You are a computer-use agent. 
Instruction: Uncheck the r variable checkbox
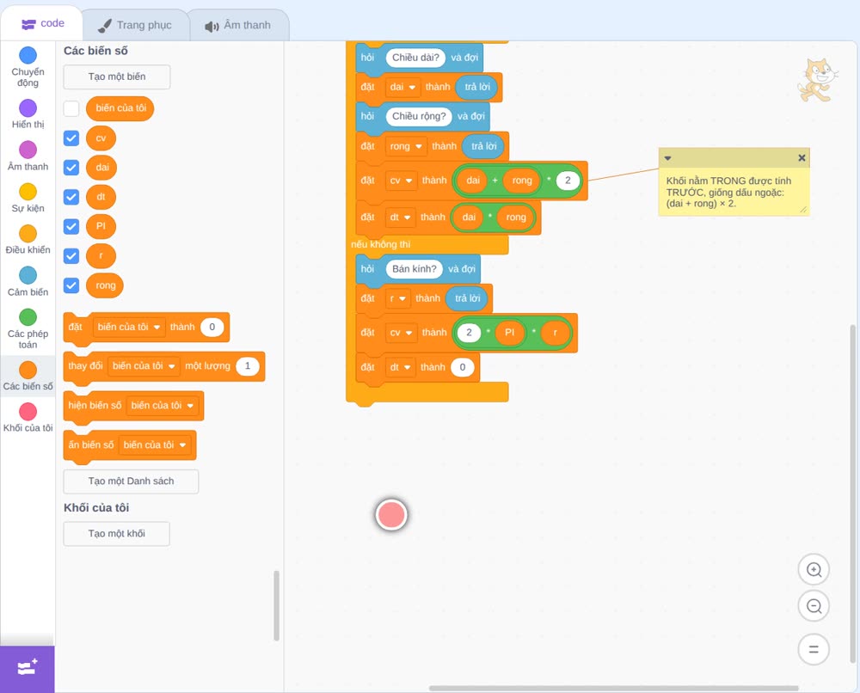click(x=71, y=255)
